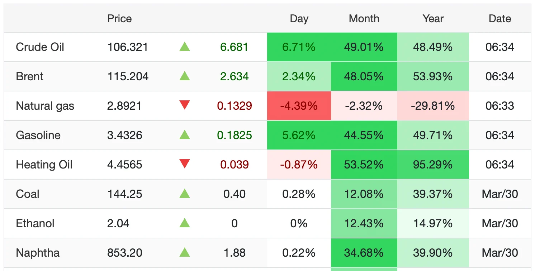Click the green up arrow in Brent row
This screenshot has width=535, height=271.
coord(185,76)
